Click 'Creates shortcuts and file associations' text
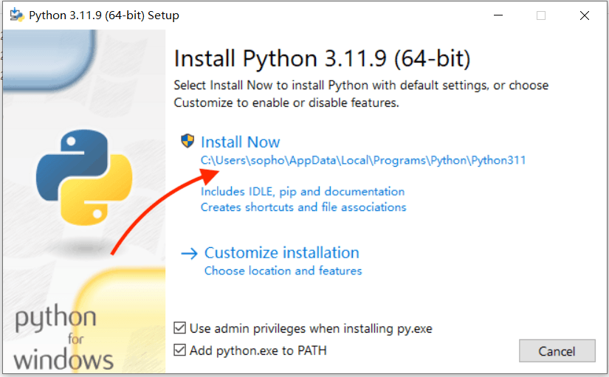The image size is (609, 377). tap(303, 207)
